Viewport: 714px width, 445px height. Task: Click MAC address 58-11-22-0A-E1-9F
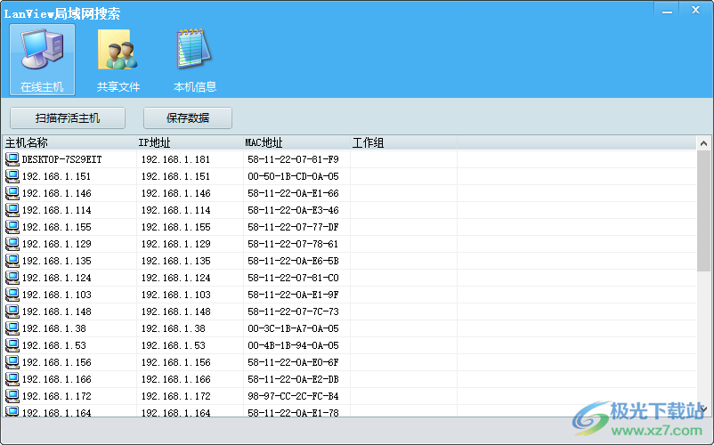pos(293,295)
